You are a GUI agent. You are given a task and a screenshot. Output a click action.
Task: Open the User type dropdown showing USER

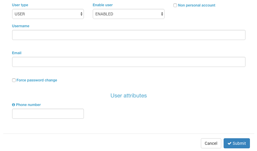(48, 14)
